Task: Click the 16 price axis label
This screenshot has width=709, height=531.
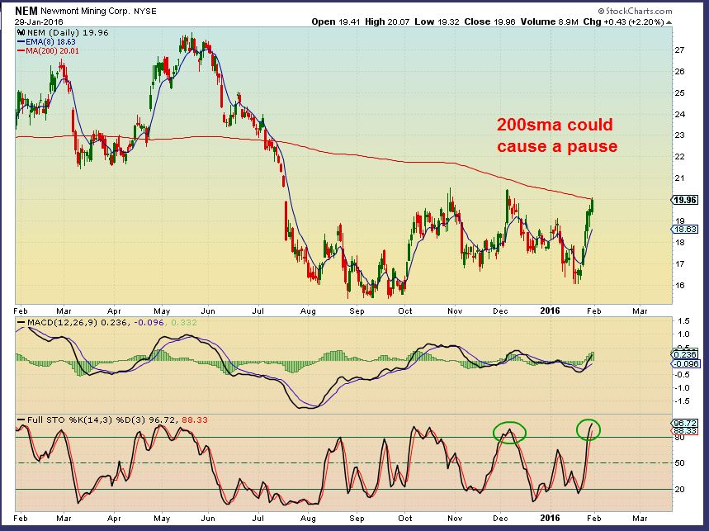Action: click(x=679, y=286)
